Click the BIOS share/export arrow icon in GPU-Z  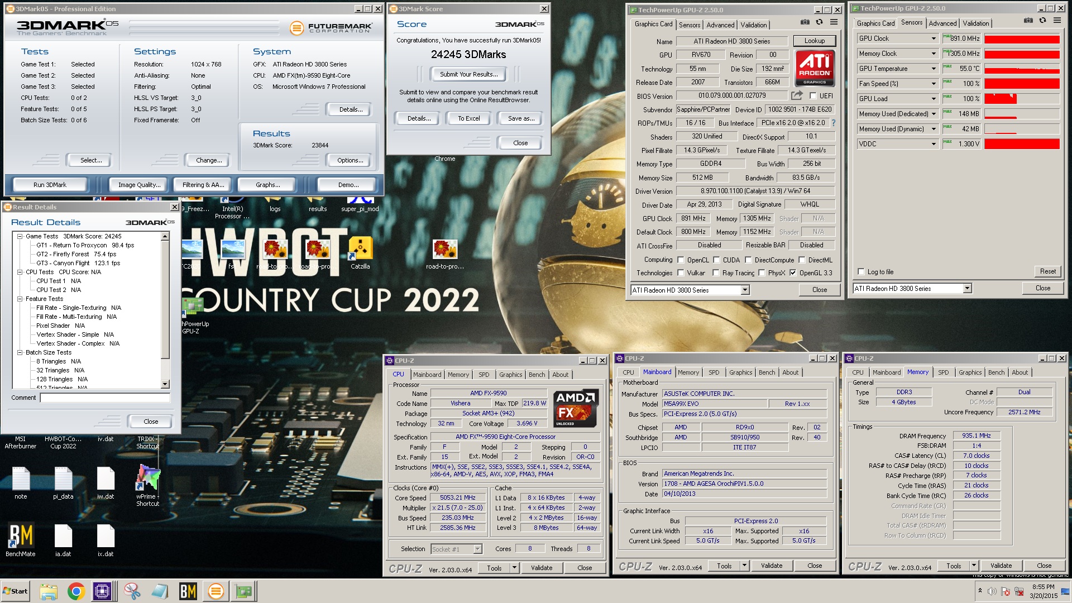click(x=797, y=95)
